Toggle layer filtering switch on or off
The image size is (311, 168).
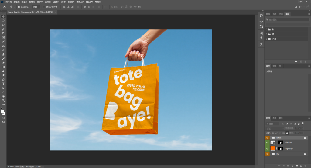pyautogui.click(x=303, y=123)
